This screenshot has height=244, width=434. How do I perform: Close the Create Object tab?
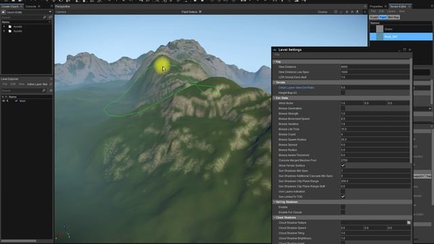21,6
